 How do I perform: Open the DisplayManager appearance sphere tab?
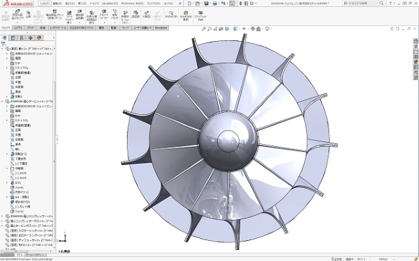point(39,38)
